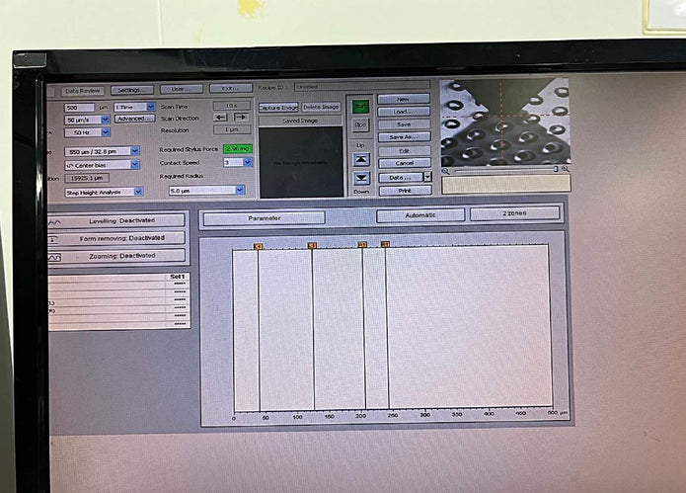Click the zoom-out magnifier under camera view
The height and width of the screenshot is (493, 686).
point(445,171)
